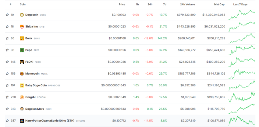This screenshot has width=259, height=127.
Task: Sort by 24h Volume column header
Action: point(187,5)
